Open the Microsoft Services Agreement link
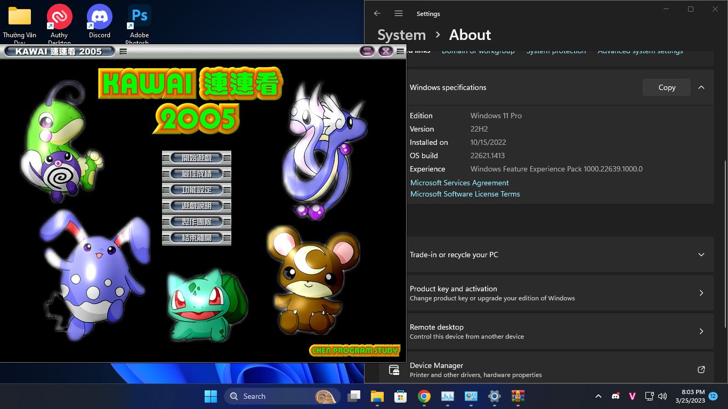 click(459, 183)
